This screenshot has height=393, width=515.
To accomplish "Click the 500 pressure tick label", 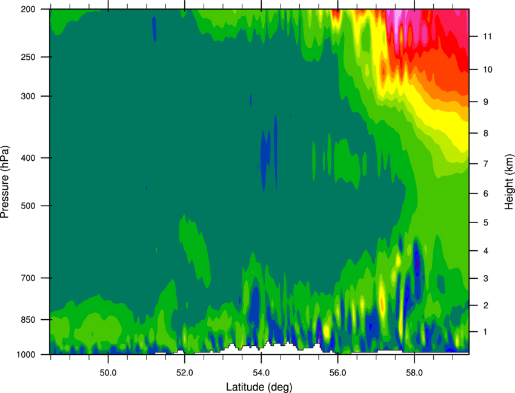I will click(x=28, y=206).
